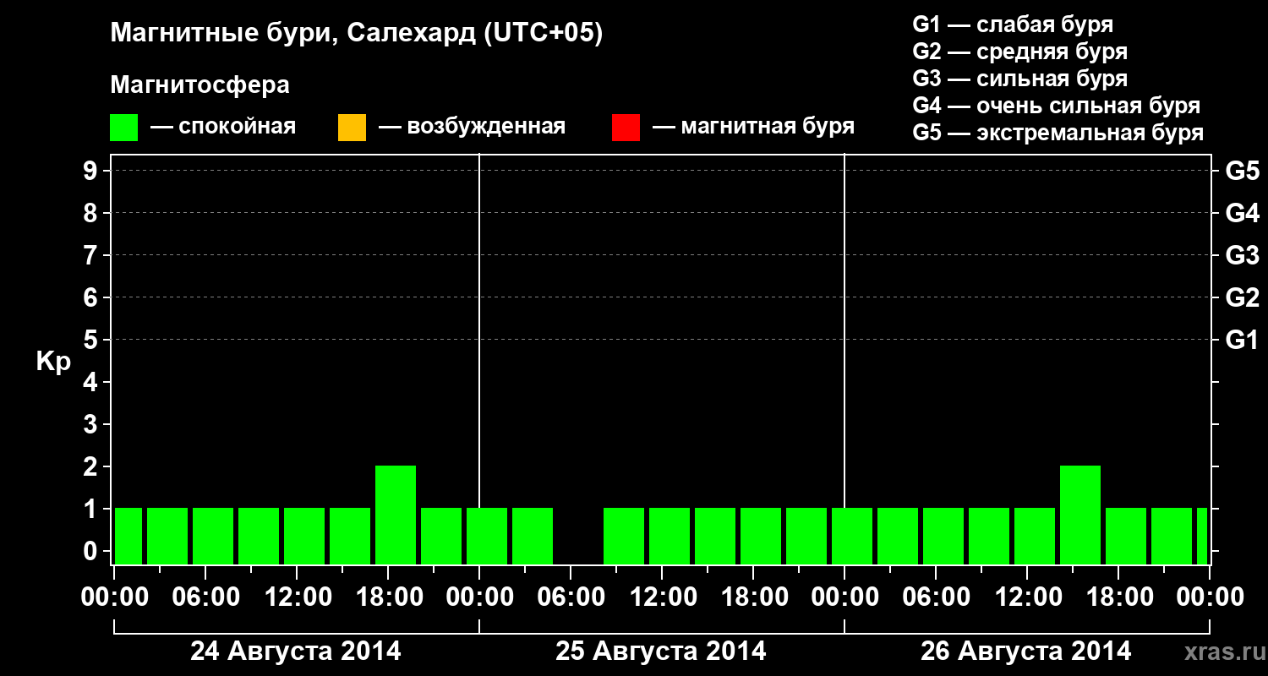Click the right-axis 'G2' storm level label
This screenshot has height=676, width=1268.
pyautogui.click(x=1242, y=297)
